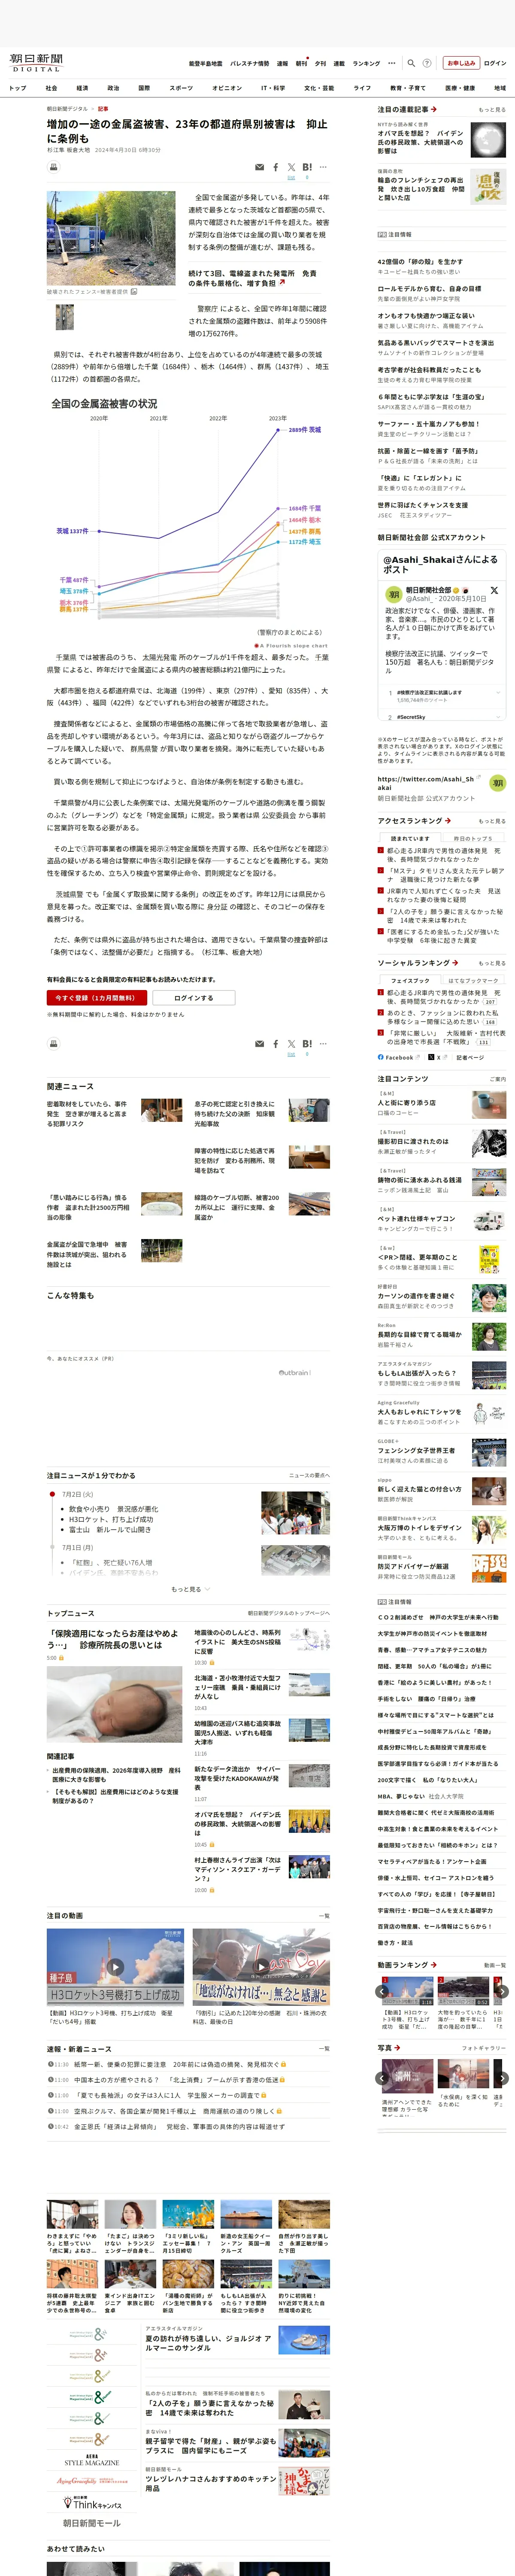This screenshot has height=2576, width=515.
Task: Go to previous photo in 写真 carousel
Action: (382, 2078)
